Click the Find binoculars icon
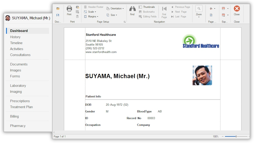 click(x=132, y=9)
